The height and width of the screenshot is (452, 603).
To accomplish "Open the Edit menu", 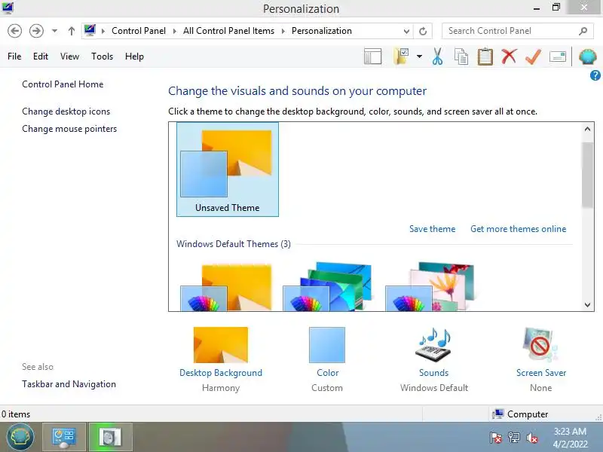I will tap(41, 56).
